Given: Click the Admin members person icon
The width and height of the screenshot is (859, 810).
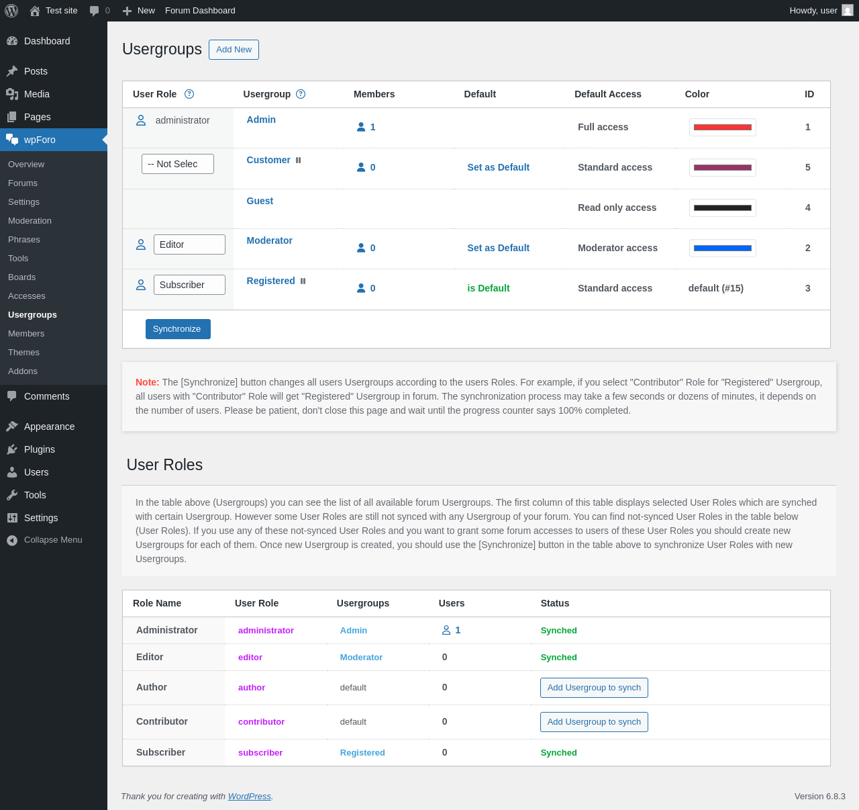Looking at the screenshot, I should tap(361, 127).
